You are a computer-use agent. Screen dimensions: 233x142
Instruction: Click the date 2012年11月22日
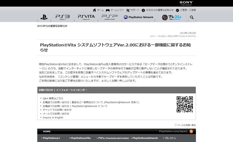click(x=188, y=33)
